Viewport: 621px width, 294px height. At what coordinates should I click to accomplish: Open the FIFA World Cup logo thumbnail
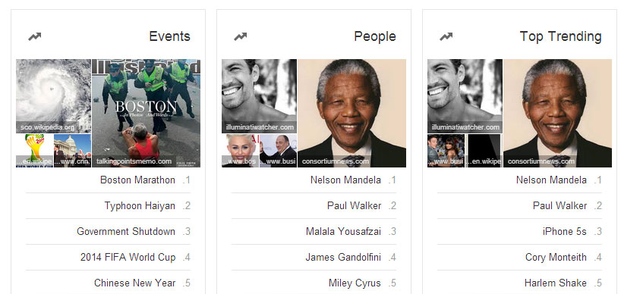pos(34,151)
